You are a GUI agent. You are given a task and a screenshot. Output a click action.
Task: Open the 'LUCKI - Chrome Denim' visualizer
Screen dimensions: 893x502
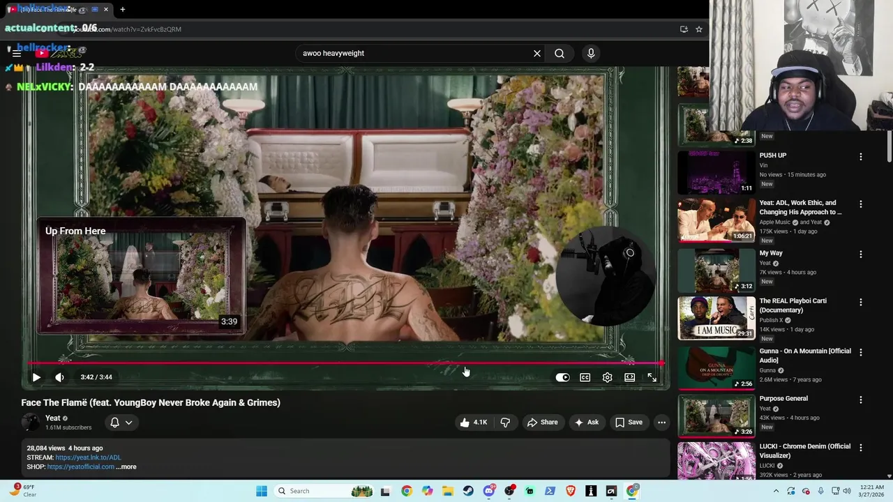[716, 462]
